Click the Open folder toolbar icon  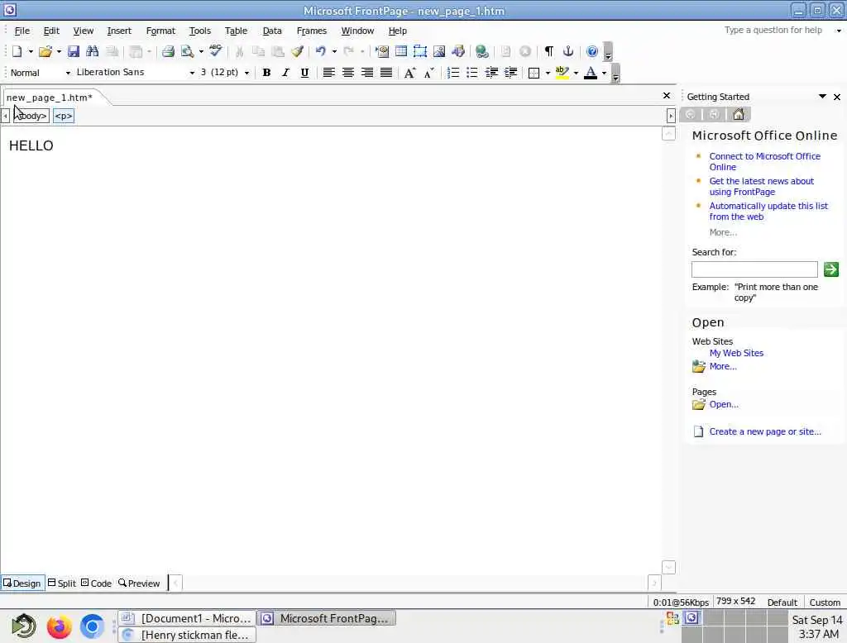click(x=45, y=51)
